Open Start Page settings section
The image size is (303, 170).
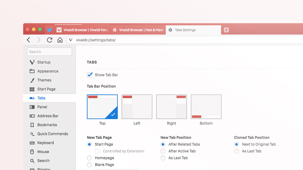[49, 89]
